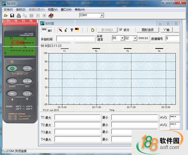Open the 视图(V) menu
Screen dimensions: 188x155
coord(52,10)
